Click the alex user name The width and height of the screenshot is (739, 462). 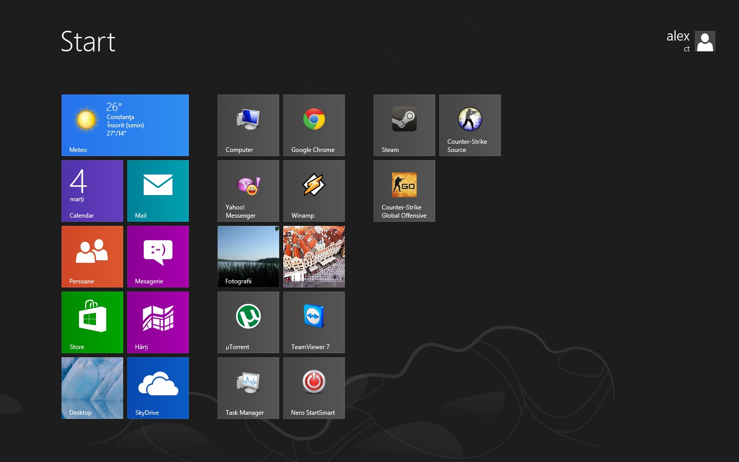point(678,36)
